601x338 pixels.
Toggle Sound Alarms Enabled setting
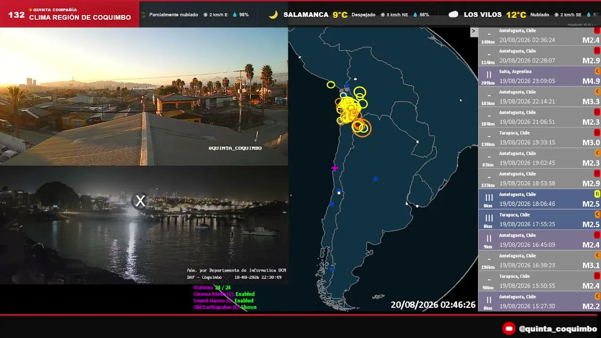[x=223, y=300]
